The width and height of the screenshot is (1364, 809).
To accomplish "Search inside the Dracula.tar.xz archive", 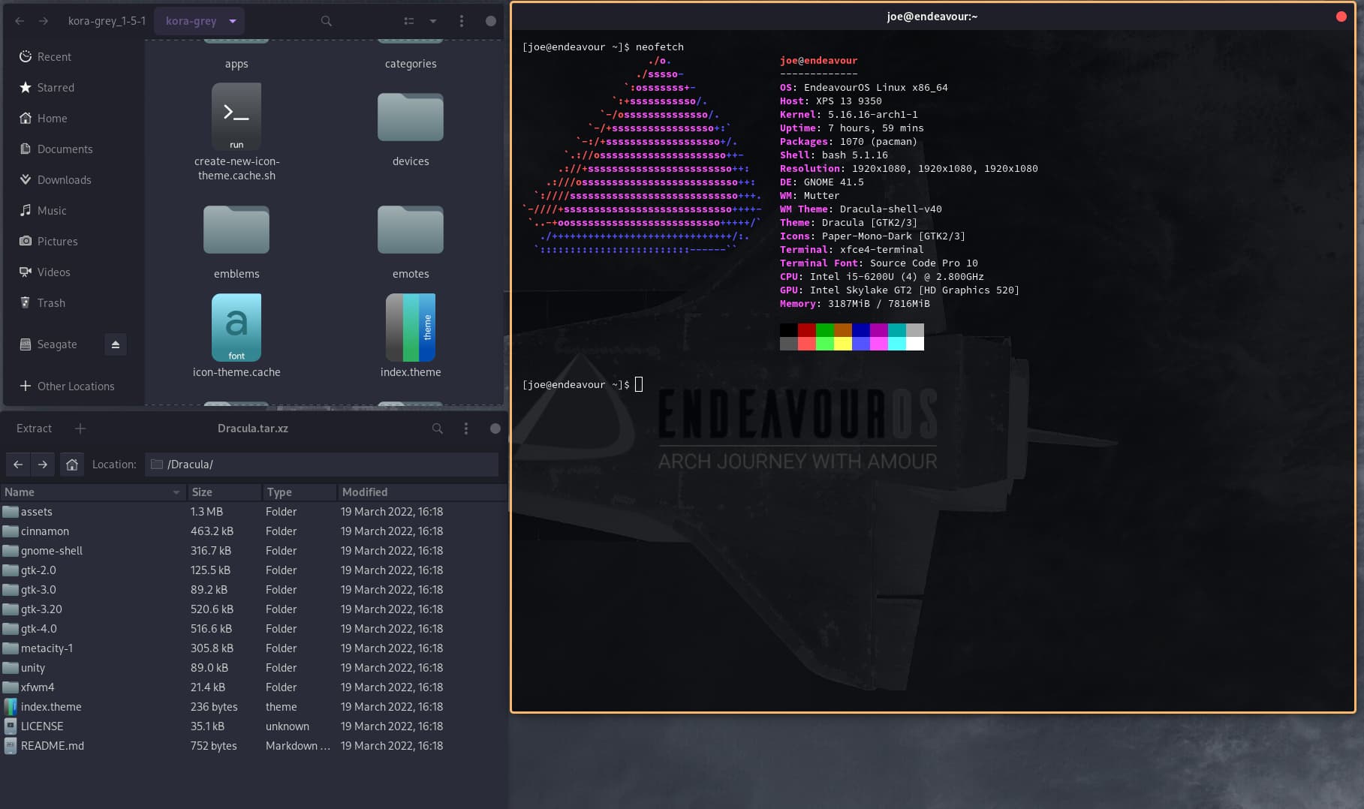I will [x=438, y=429].
